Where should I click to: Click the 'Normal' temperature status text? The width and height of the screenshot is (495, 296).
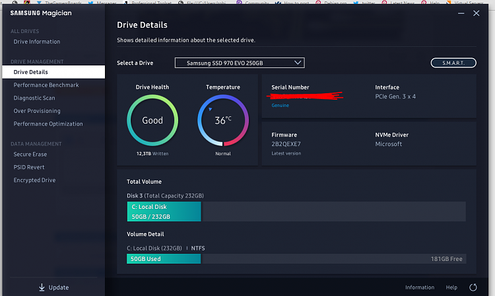tap(223, 154)
